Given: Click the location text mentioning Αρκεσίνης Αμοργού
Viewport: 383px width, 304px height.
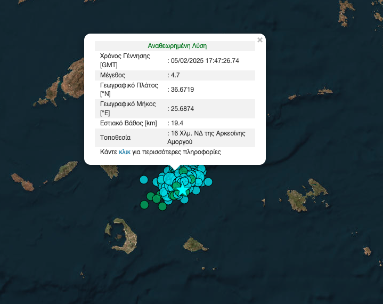Looking at the screenshot, I should tap(208, 137).
